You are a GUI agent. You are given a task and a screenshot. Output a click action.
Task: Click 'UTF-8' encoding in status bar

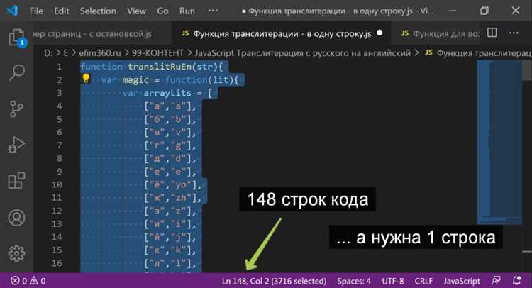393,281
